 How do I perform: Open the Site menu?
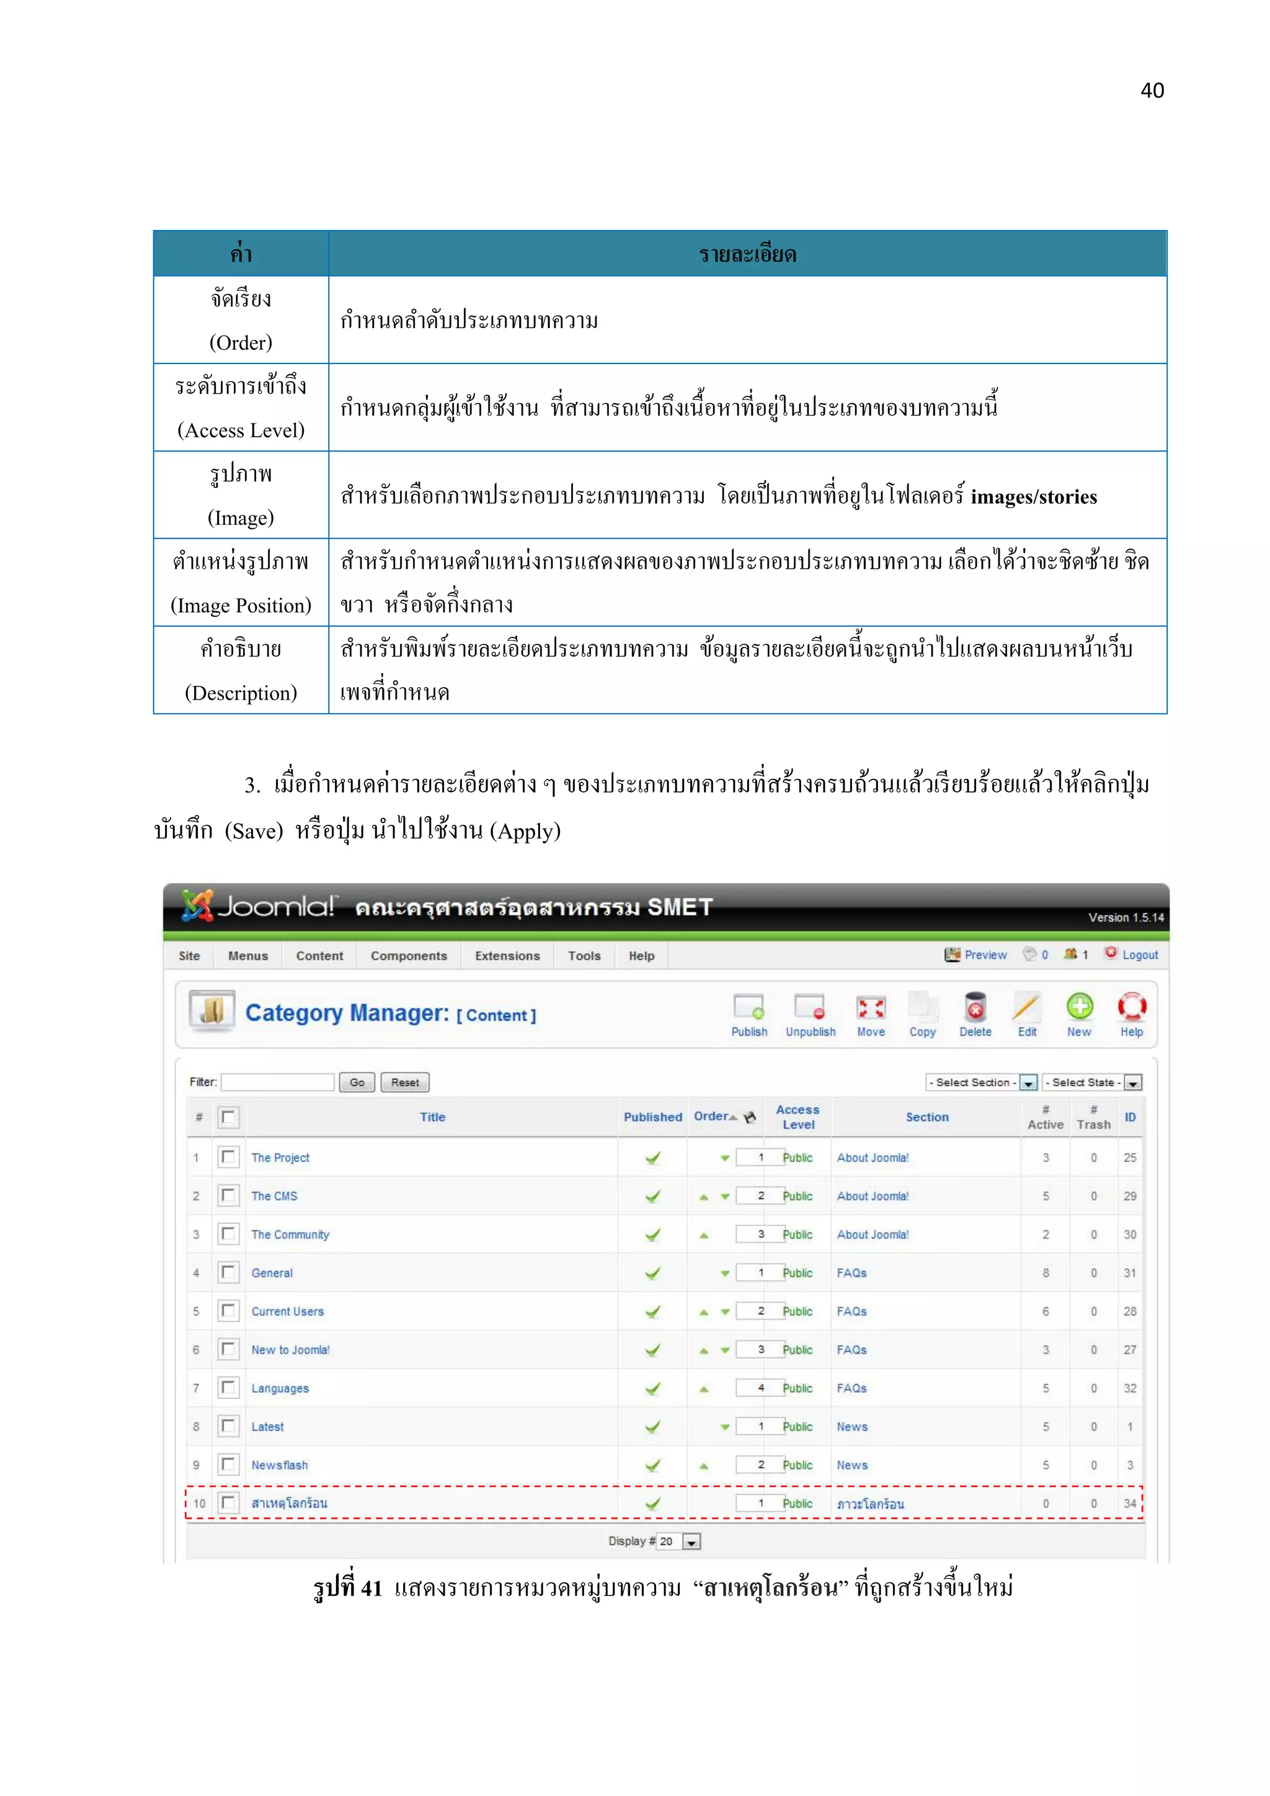click(x=189, y=955)
